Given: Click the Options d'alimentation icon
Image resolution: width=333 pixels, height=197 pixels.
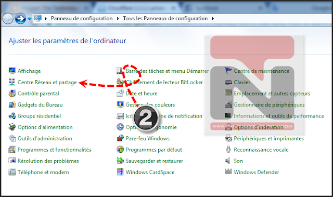Looking at the screenshot, I should point(12,127).
